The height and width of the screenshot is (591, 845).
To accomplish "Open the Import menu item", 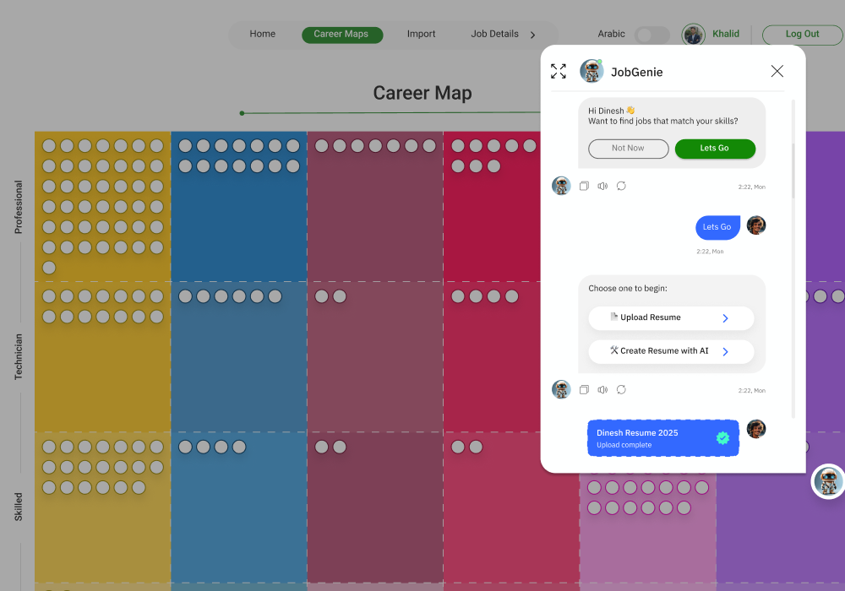I will [421, 35].
